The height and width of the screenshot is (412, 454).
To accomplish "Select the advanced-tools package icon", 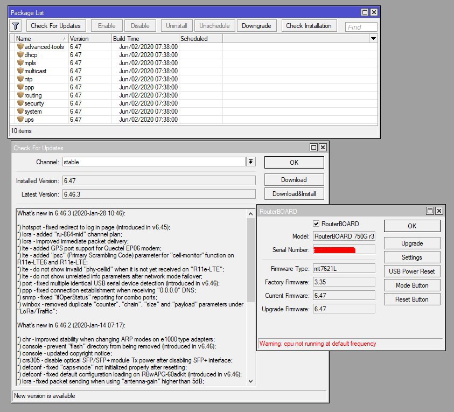I will (x=20, y=47).
